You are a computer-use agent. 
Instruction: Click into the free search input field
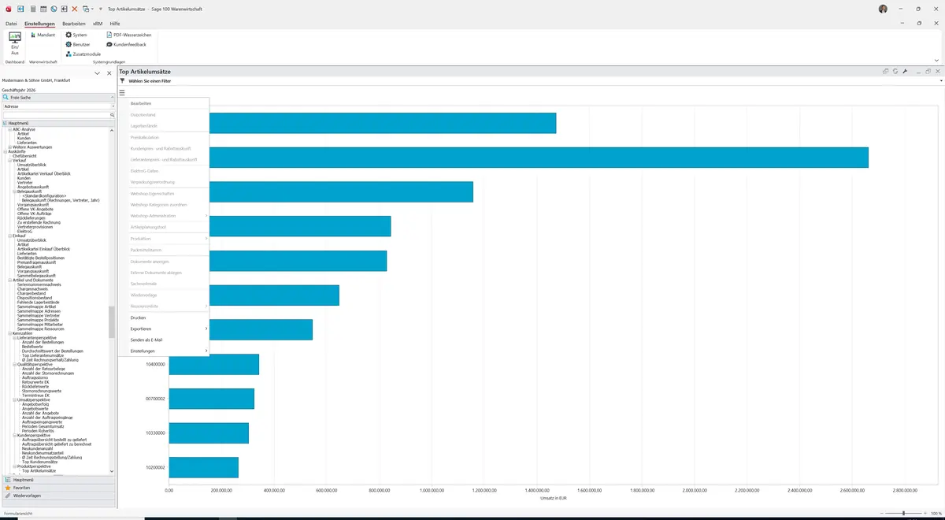(55, 115)
